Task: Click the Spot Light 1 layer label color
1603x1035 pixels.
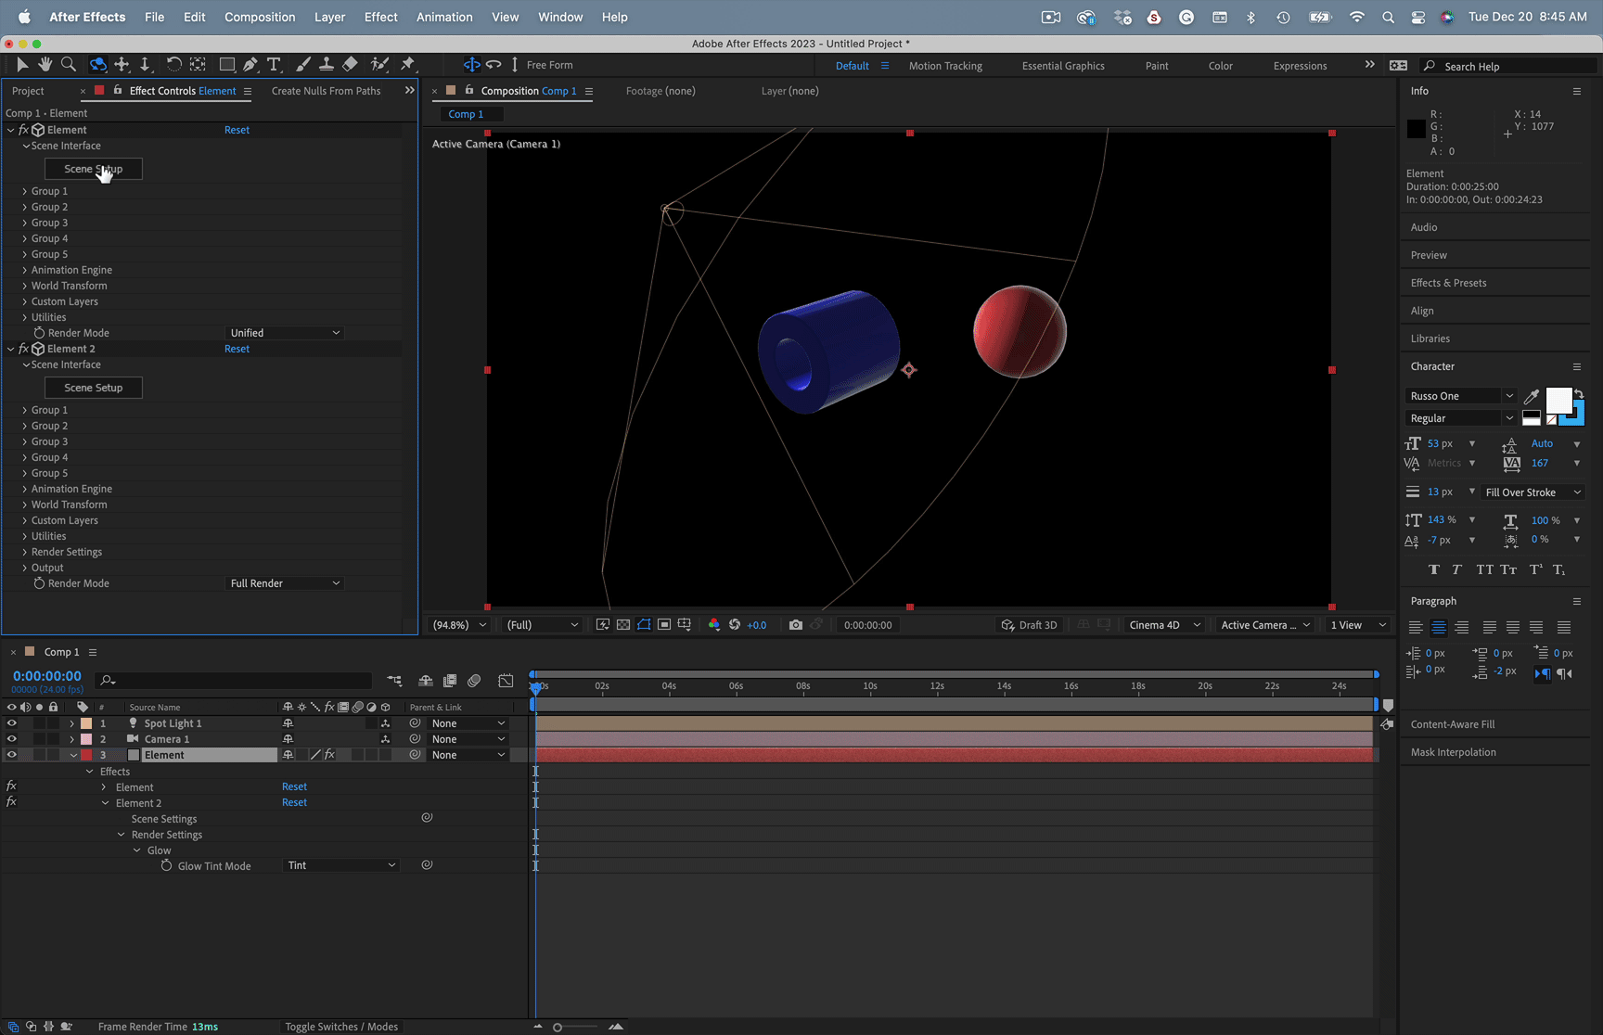Action: click(86, 723)
